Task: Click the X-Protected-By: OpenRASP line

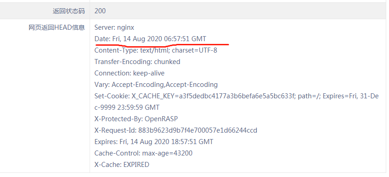Action: 136,119
